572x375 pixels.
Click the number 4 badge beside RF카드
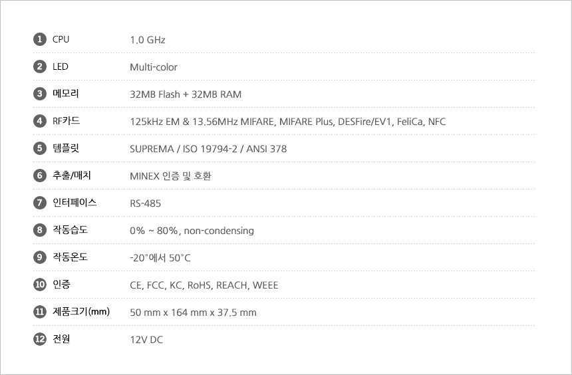40,121
